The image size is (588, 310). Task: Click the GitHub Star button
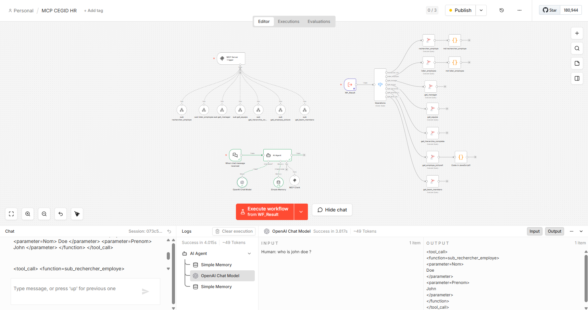pos(550,10)
